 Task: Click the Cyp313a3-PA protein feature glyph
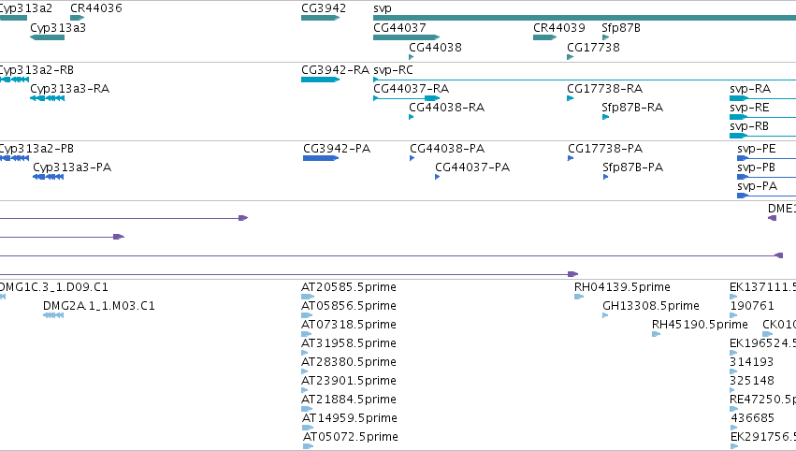[49, 177]
